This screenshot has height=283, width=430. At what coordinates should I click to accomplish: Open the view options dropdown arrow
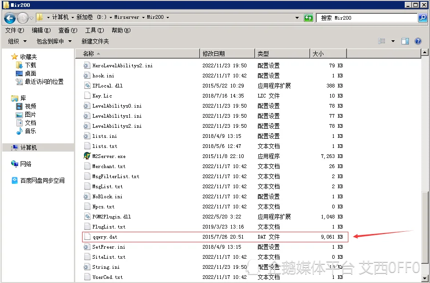point(393,41)
